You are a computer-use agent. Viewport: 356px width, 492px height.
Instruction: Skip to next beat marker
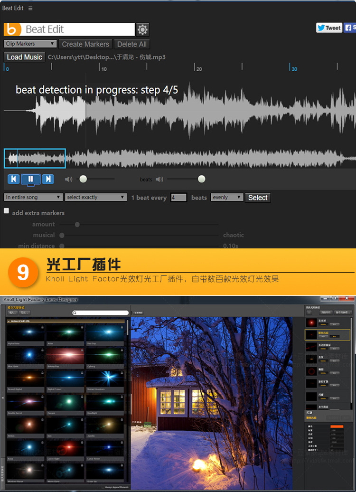pos(48,179)
